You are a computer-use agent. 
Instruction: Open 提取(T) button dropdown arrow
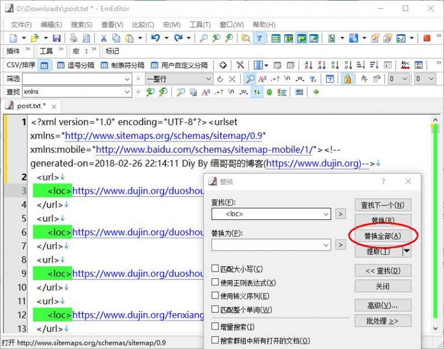point(407,251)
